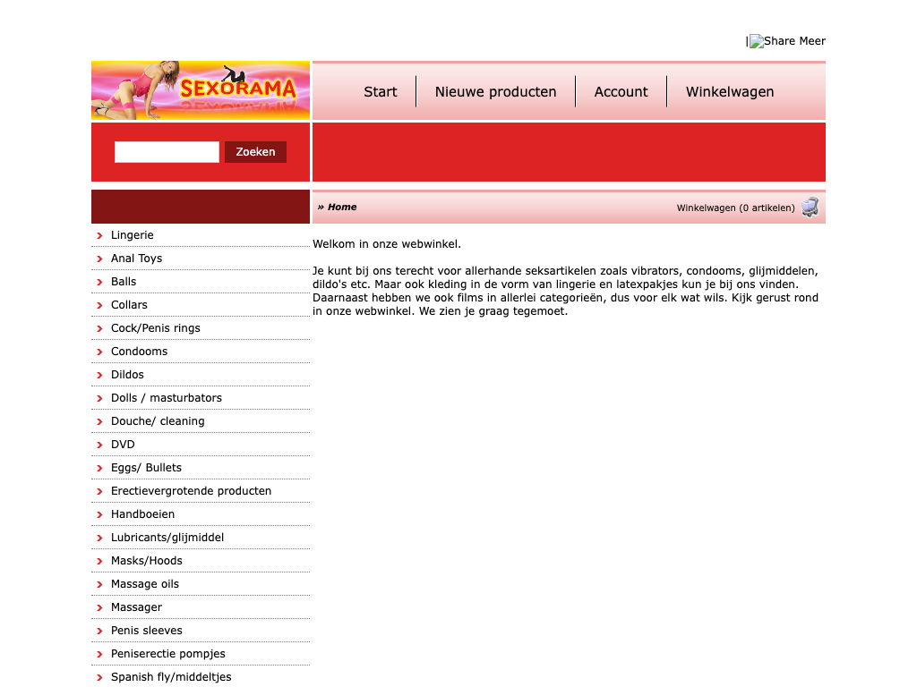Click the red arrow beside Penis sleeves

coord(99,631)
